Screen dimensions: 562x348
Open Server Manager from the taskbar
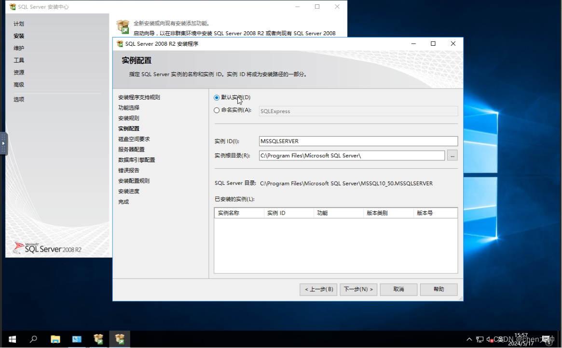coord(77,339)
